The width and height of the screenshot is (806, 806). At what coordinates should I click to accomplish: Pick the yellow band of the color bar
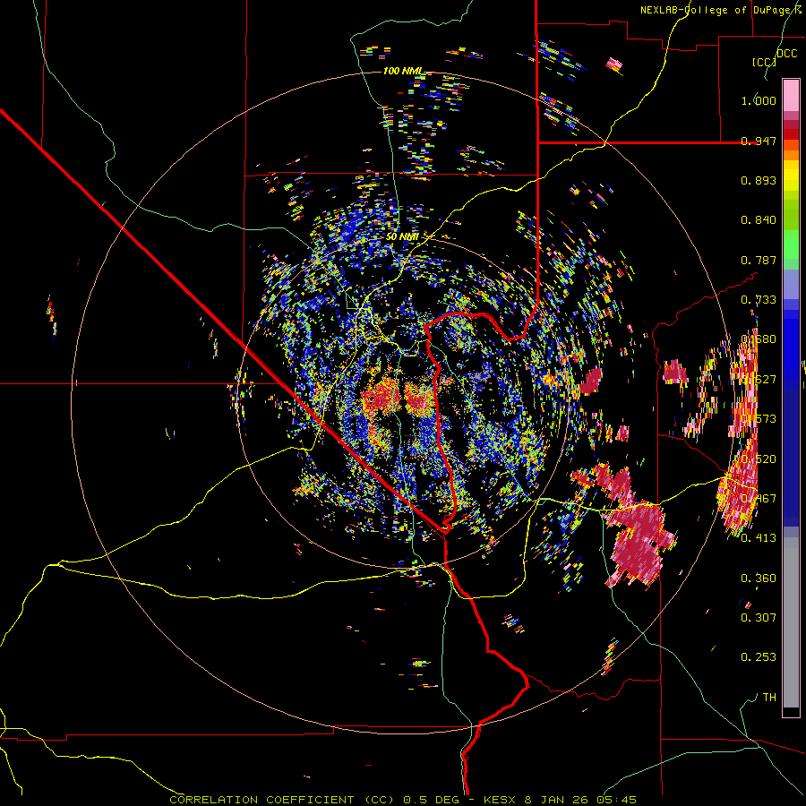pos(791,176)
